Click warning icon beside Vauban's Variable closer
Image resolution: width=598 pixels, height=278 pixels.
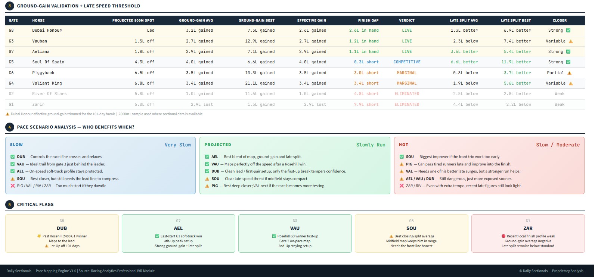coord(570,41)
